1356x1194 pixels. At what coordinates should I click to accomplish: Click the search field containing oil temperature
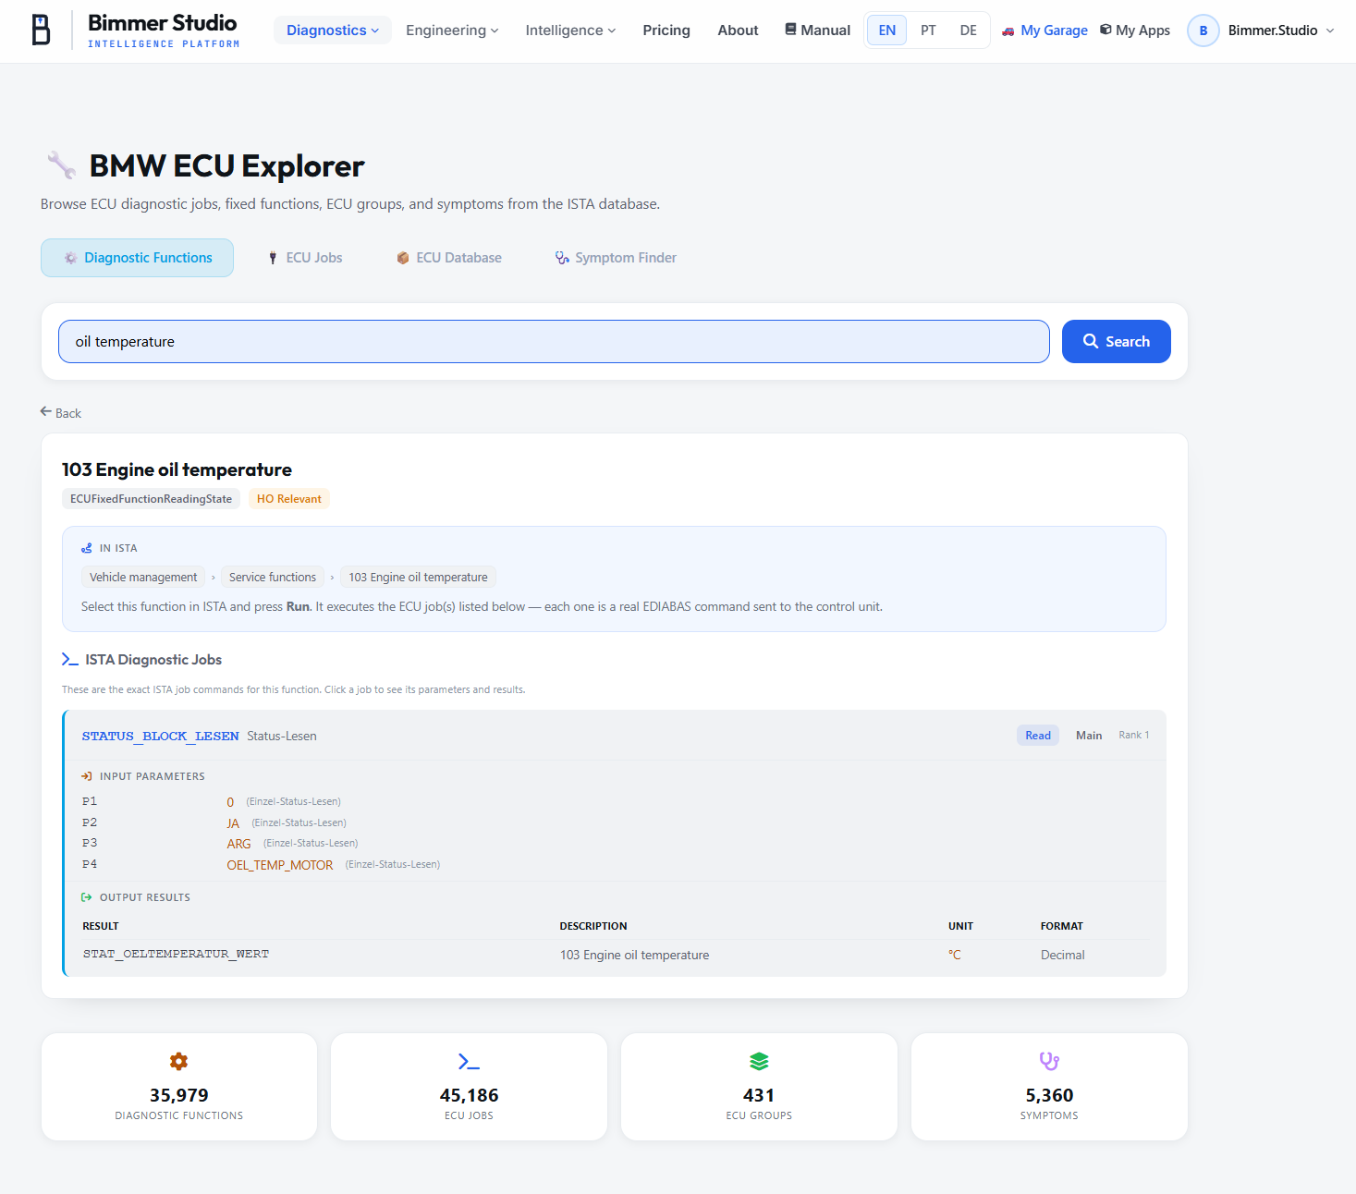tap(554, 341)
